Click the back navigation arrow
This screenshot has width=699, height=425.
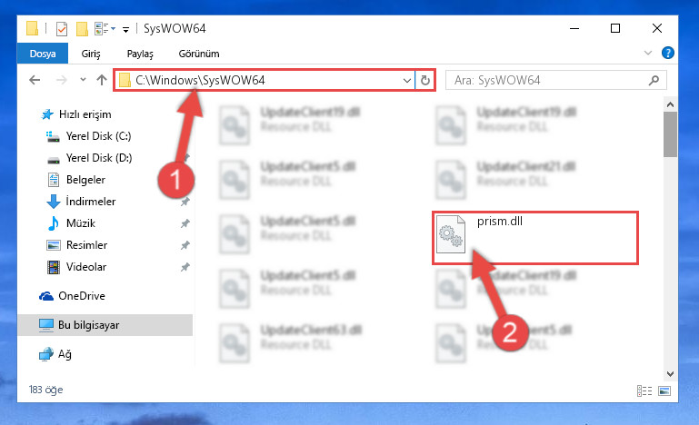(35, 80)
